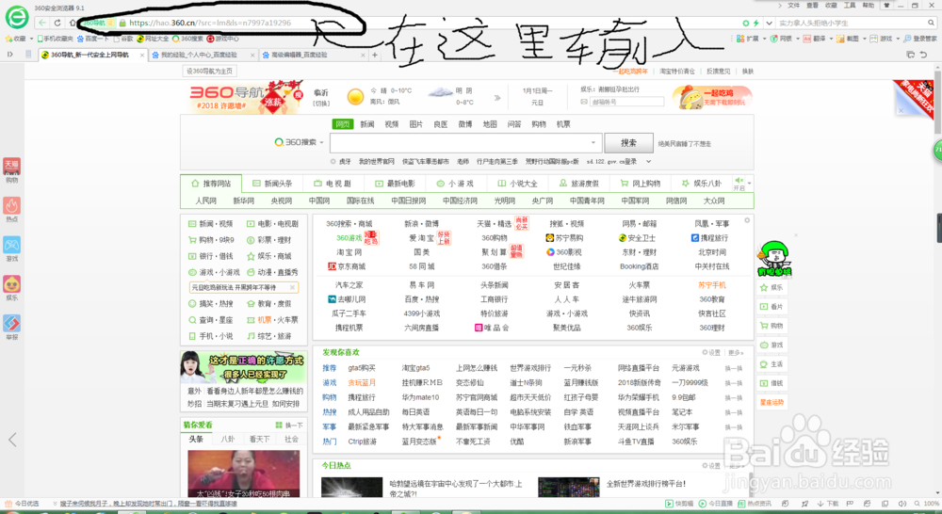This screenshot has width=942, height=514.
Task: Expand the 翻译 dropdown arrow
Action: (830, 39)
